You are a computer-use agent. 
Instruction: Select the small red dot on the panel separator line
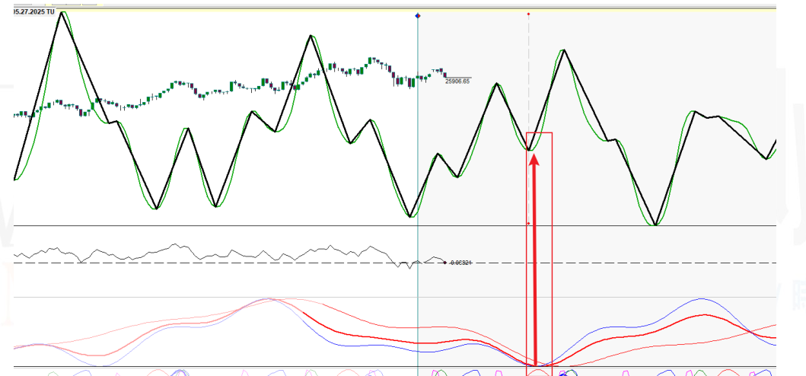(528, 224)
